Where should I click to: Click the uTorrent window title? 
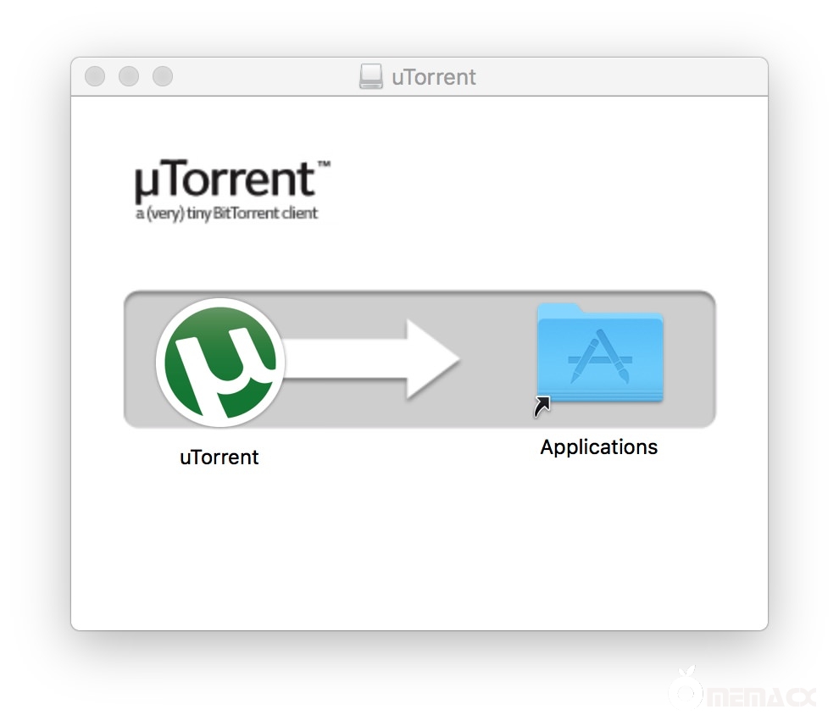click(435, 76)
